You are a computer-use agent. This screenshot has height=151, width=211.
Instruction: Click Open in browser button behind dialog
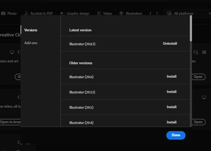[x=10, y=122]
